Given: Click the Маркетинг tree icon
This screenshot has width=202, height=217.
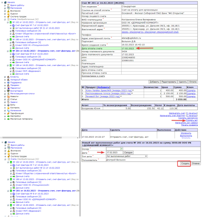Looking at the screenshot, I should [8, 88].
